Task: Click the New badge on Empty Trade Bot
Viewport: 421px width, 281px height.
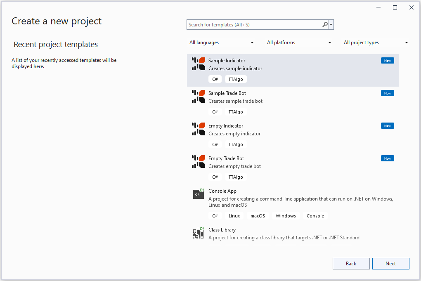Action: click(388, 158)
